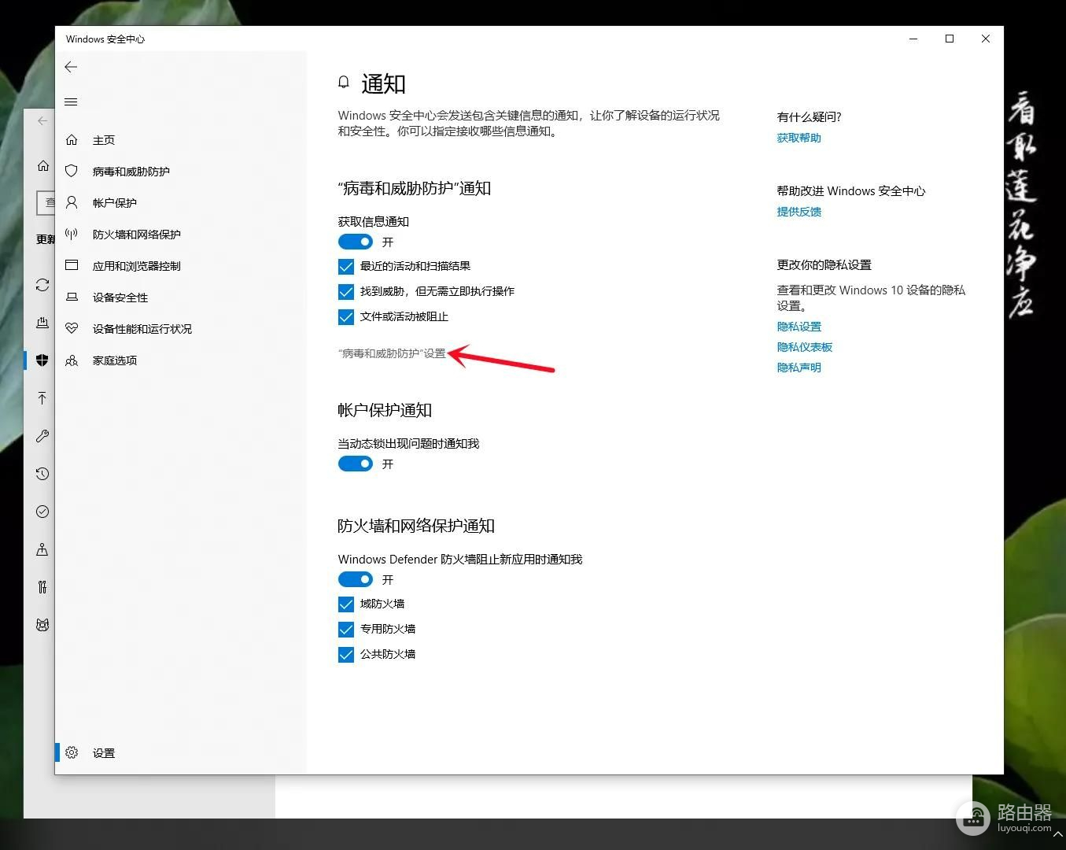The height and width of the screenshot is (850, 1066).
Task: Click the gear icon next to 设置
Action: tap(72, 752)
